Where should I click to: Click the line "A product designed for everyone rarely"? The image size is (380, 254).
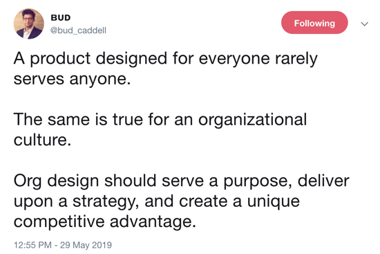pyautogui.click(x=166, y=59)
